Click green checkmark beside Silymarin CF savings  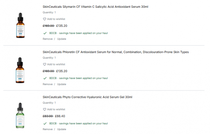click(45, 33)
